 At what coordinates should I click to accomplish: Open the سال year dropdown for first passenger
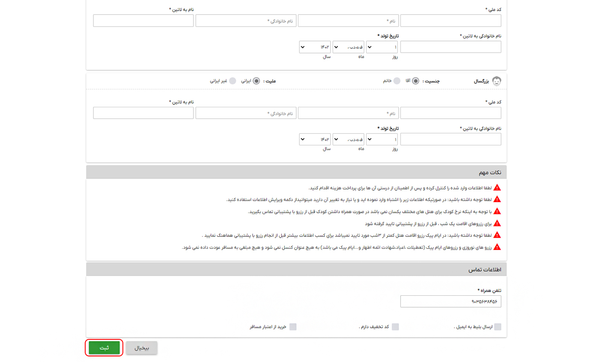pos(315,47)
